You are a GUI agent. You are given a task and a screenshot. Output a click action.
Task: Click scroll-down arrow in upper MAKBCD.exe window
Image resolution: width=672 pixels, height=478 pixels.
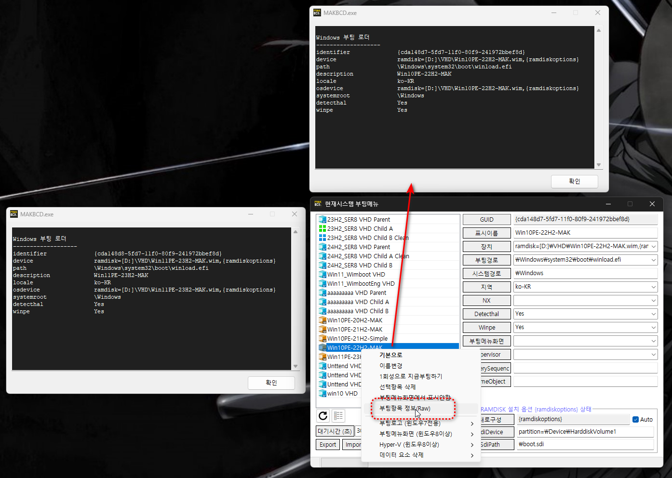click(x=599, y=165)
